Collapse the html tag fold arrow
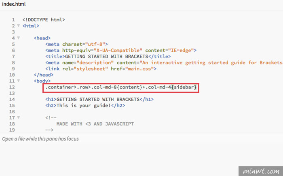283x176 pixels. [x=19, y=26]
